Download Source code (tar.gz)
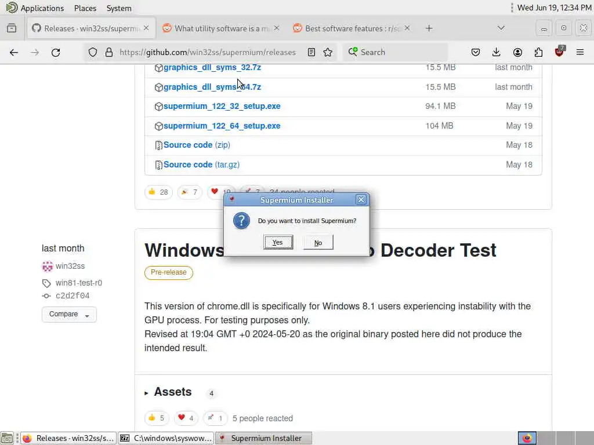Image resolution: width=594 pixels, height=445 pixels. click(201, 165)
